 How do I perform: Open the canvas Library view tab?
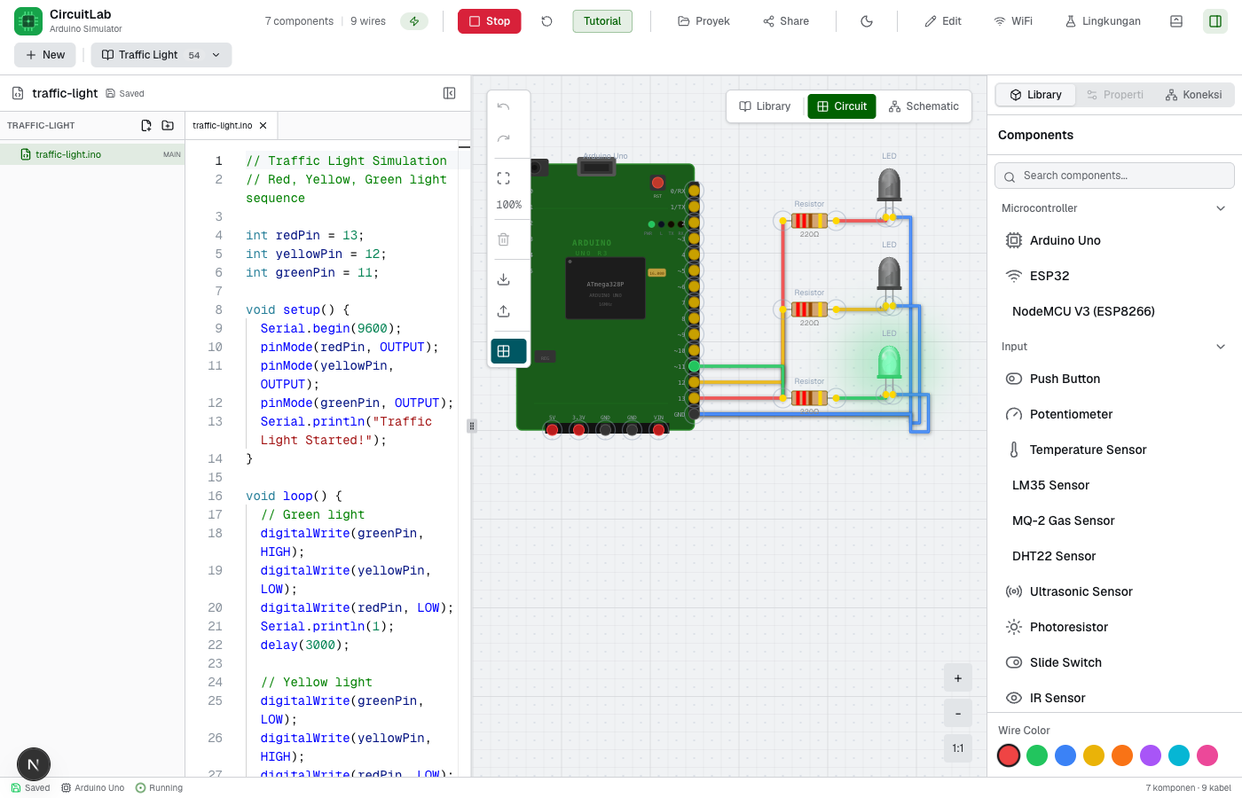pos(765,106)
